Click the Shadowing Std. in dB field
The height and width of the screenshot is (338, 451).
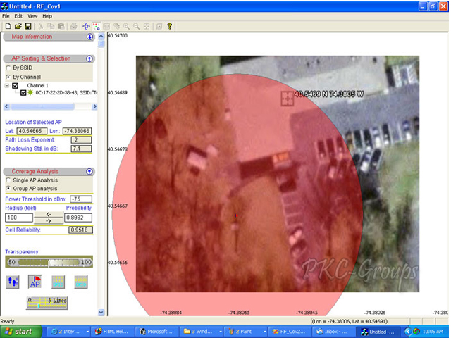click(x=81, y=149)
